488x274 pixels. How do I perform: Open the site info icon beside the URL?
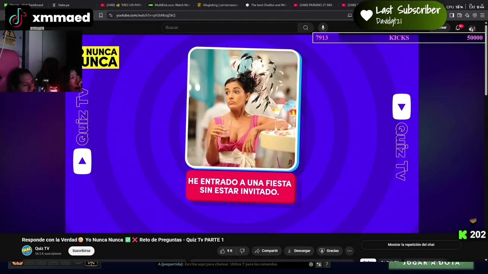click(111, 15)
